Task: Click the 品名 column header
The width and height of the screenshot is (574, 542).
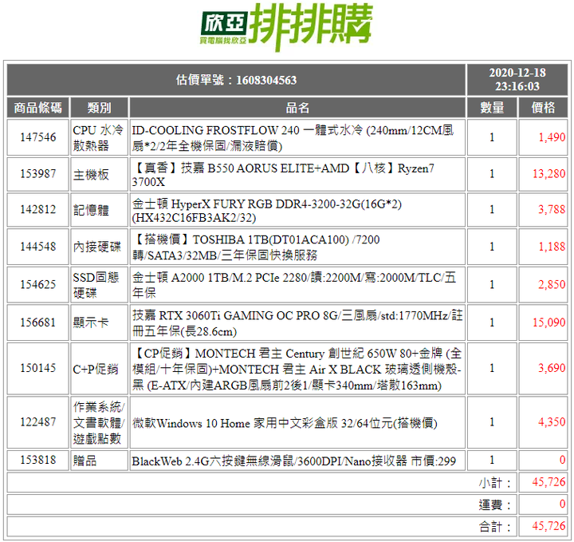Action: (297, 108)
